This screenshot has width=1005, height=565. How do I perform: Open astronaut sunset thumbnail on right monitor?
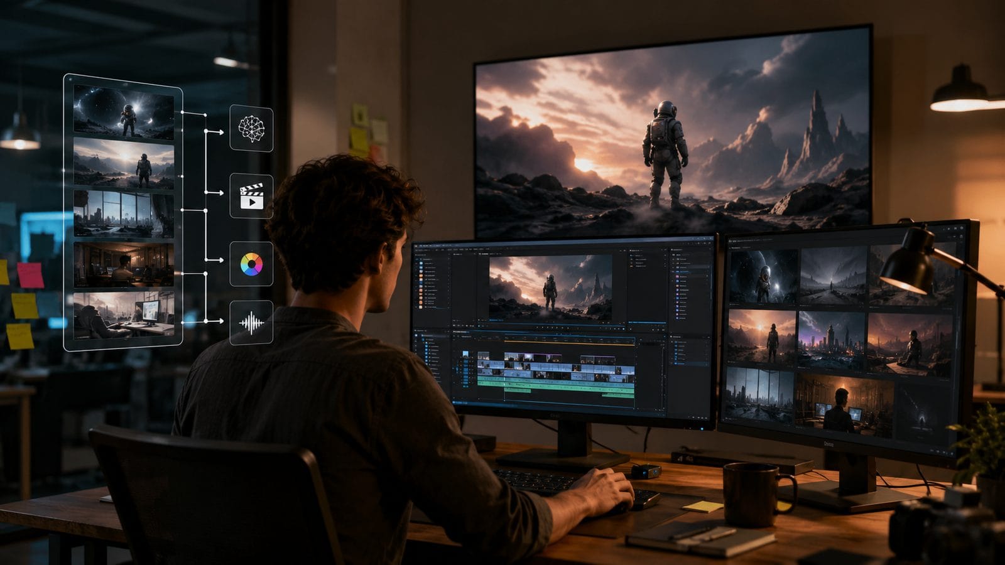coord(763,336)
